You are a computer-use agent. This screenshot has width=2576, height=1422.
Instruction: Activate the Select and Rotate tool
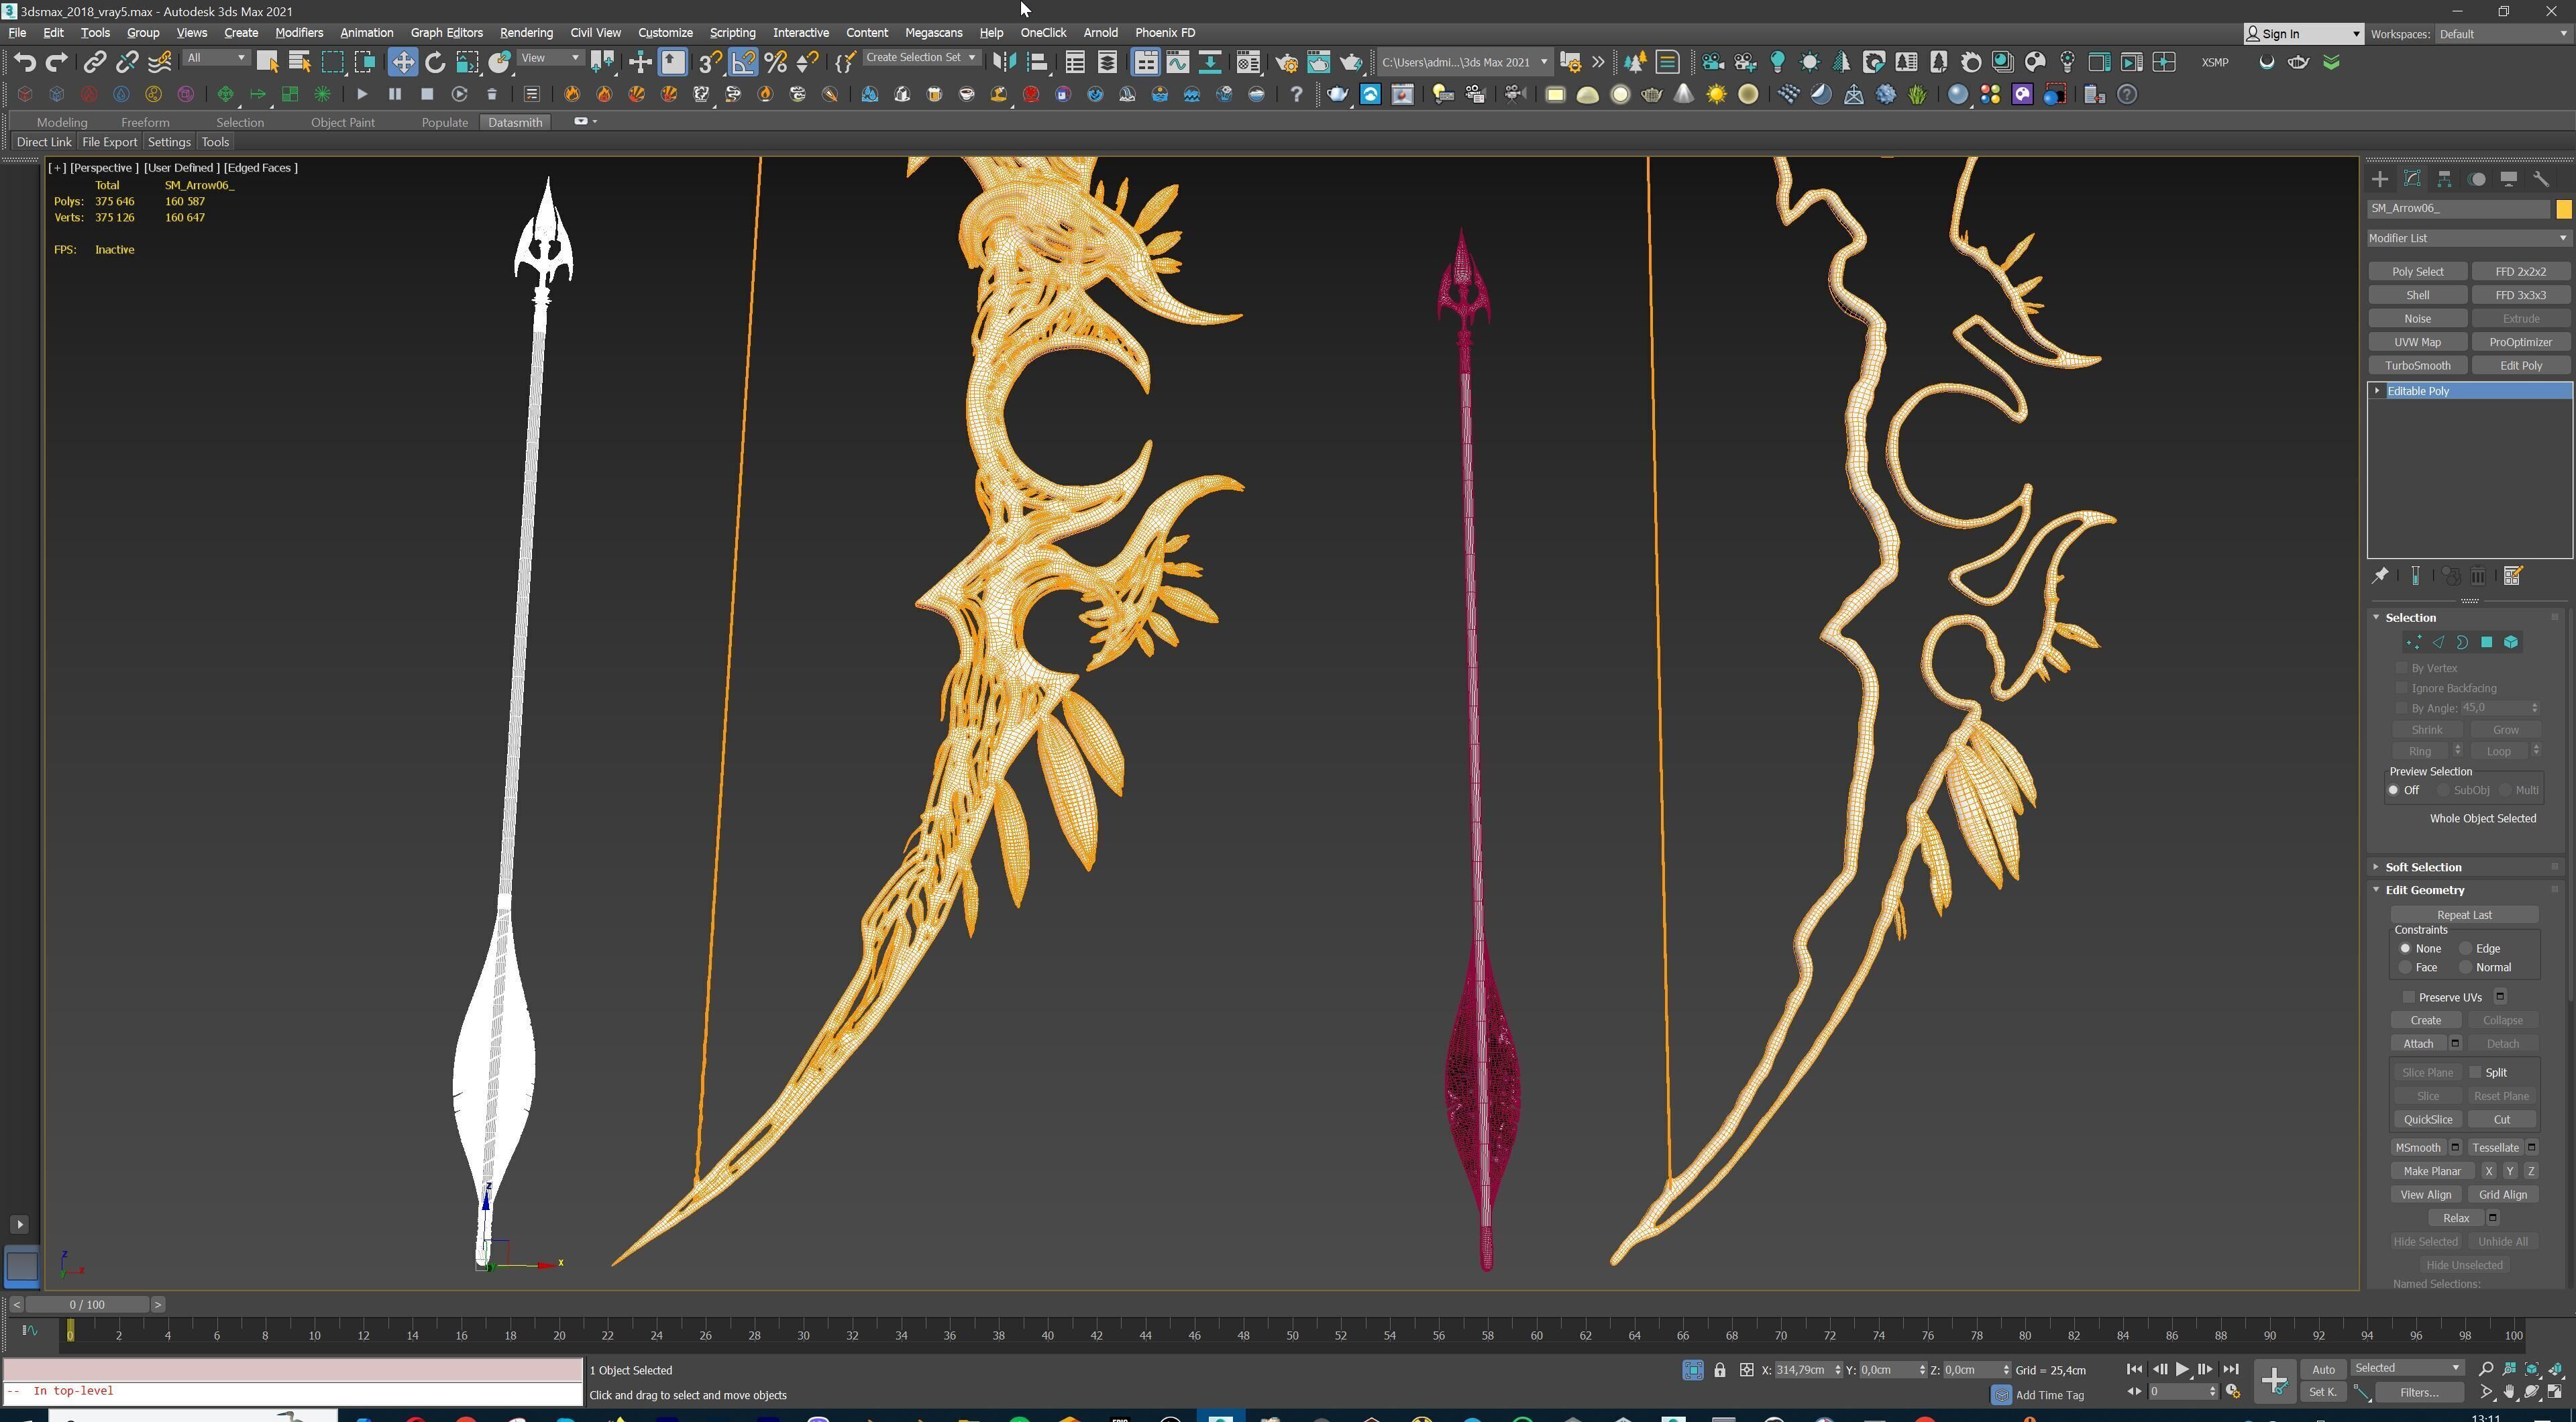click(x=435, y=62)
